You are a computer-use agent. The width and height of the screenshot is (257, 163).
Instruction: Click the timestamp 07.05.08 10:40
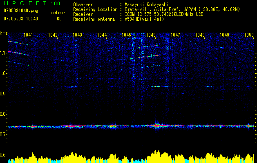(x=21, y=19)
